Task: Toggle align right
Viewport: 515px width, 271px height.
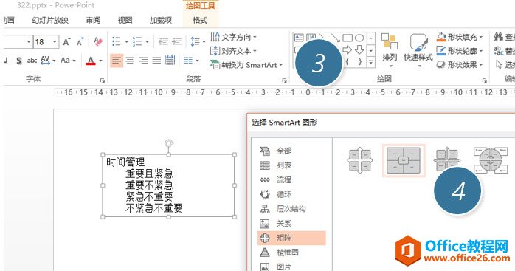Action: [144, 61]
